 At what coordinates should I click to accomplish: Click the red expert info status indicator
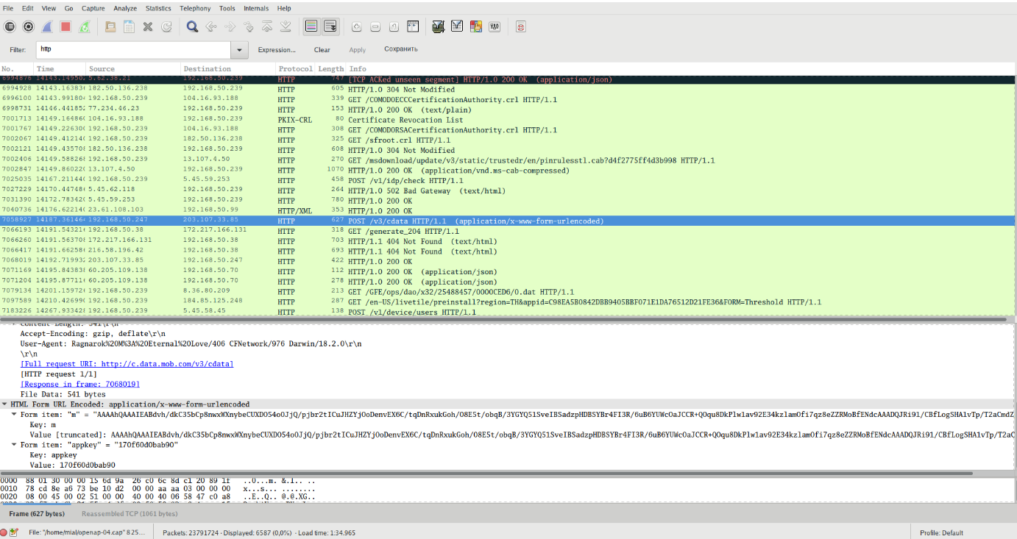click(x=5, y=532)
